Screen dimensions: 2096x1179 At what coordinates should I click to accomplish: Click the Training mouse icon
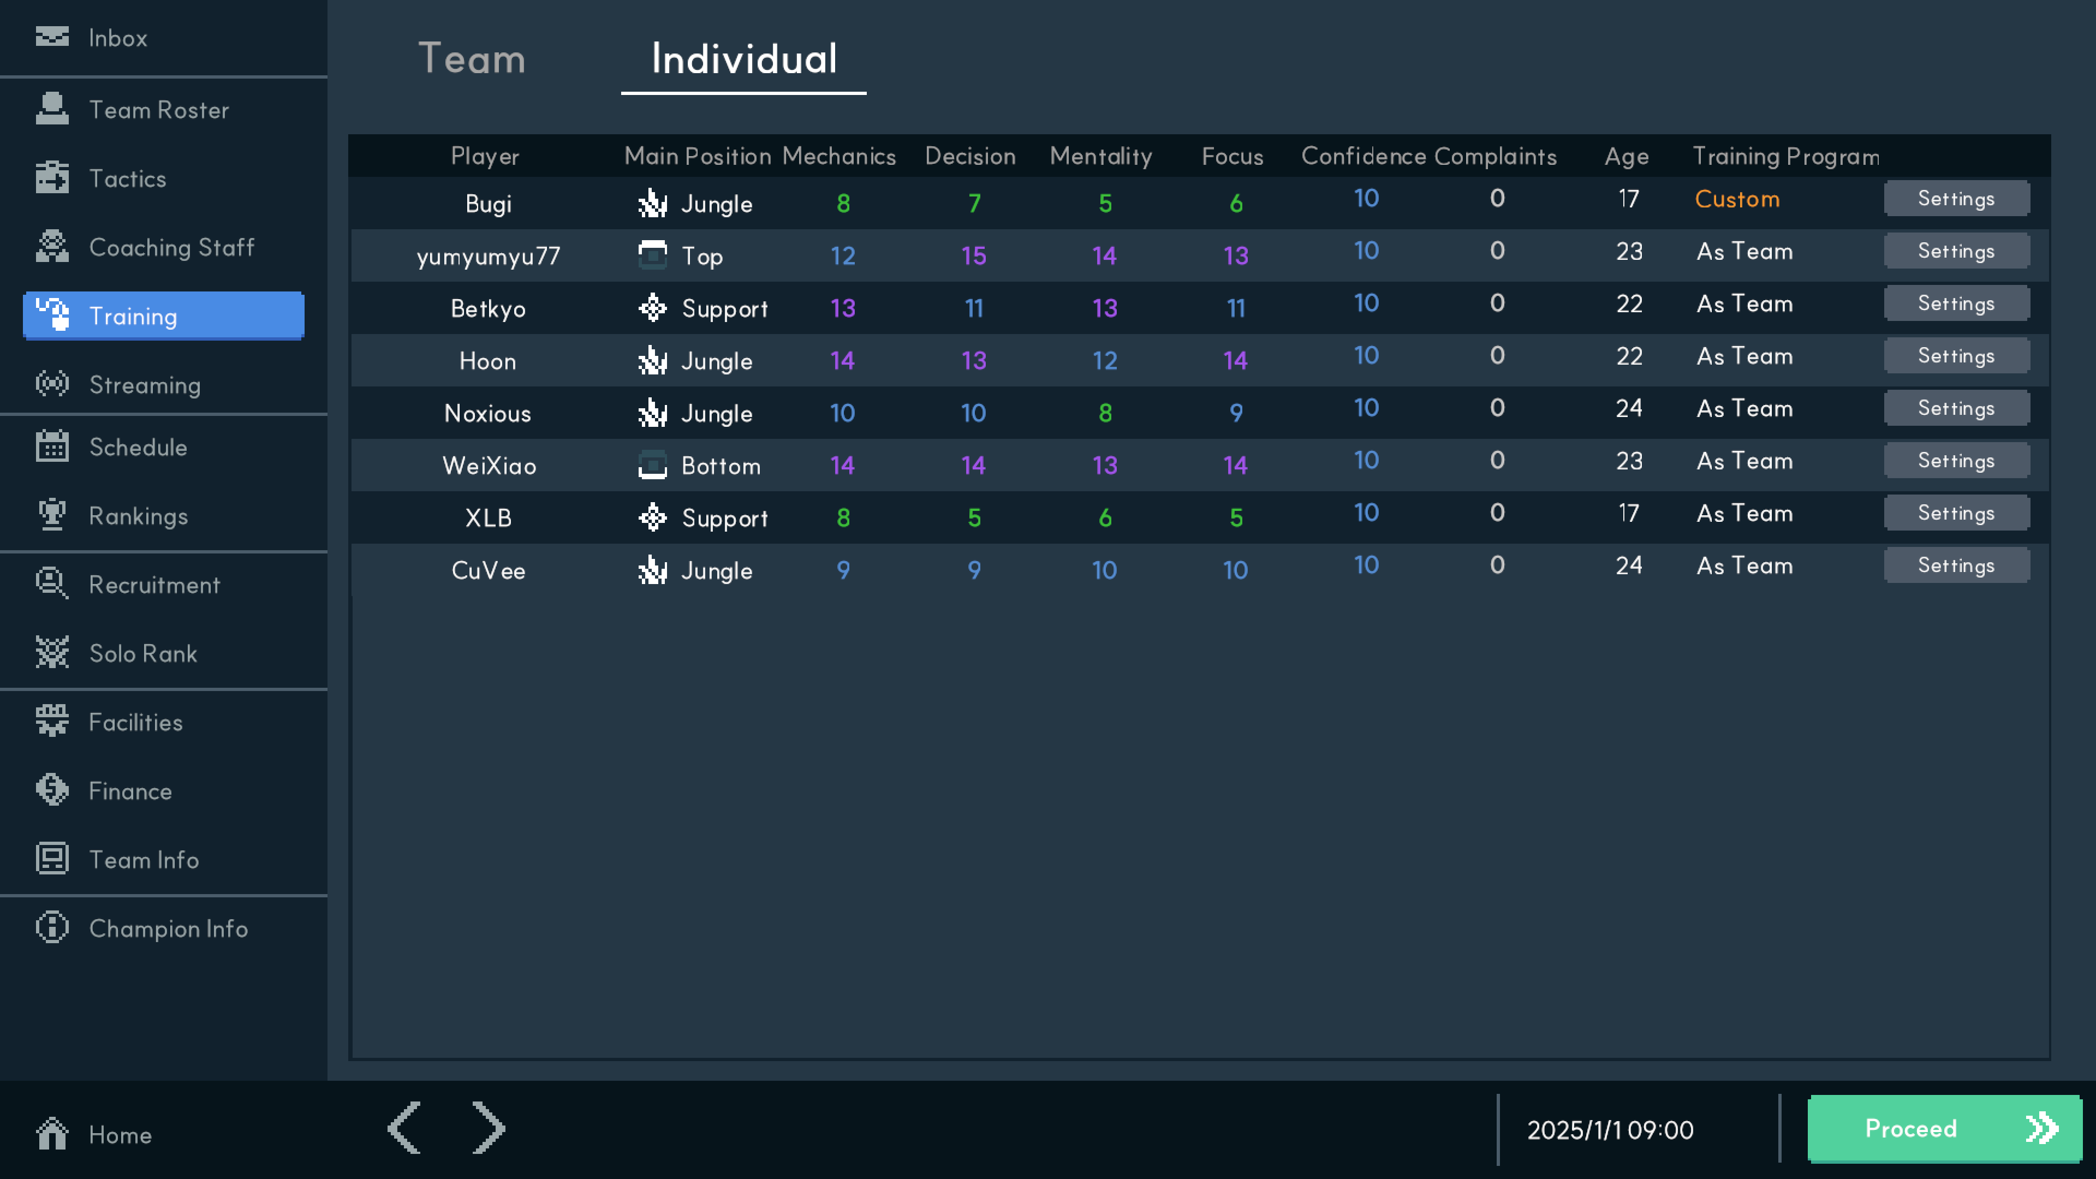click(x=52, y=315)
